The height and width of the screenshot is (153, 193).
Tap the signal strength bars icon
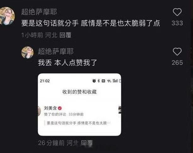115,81
